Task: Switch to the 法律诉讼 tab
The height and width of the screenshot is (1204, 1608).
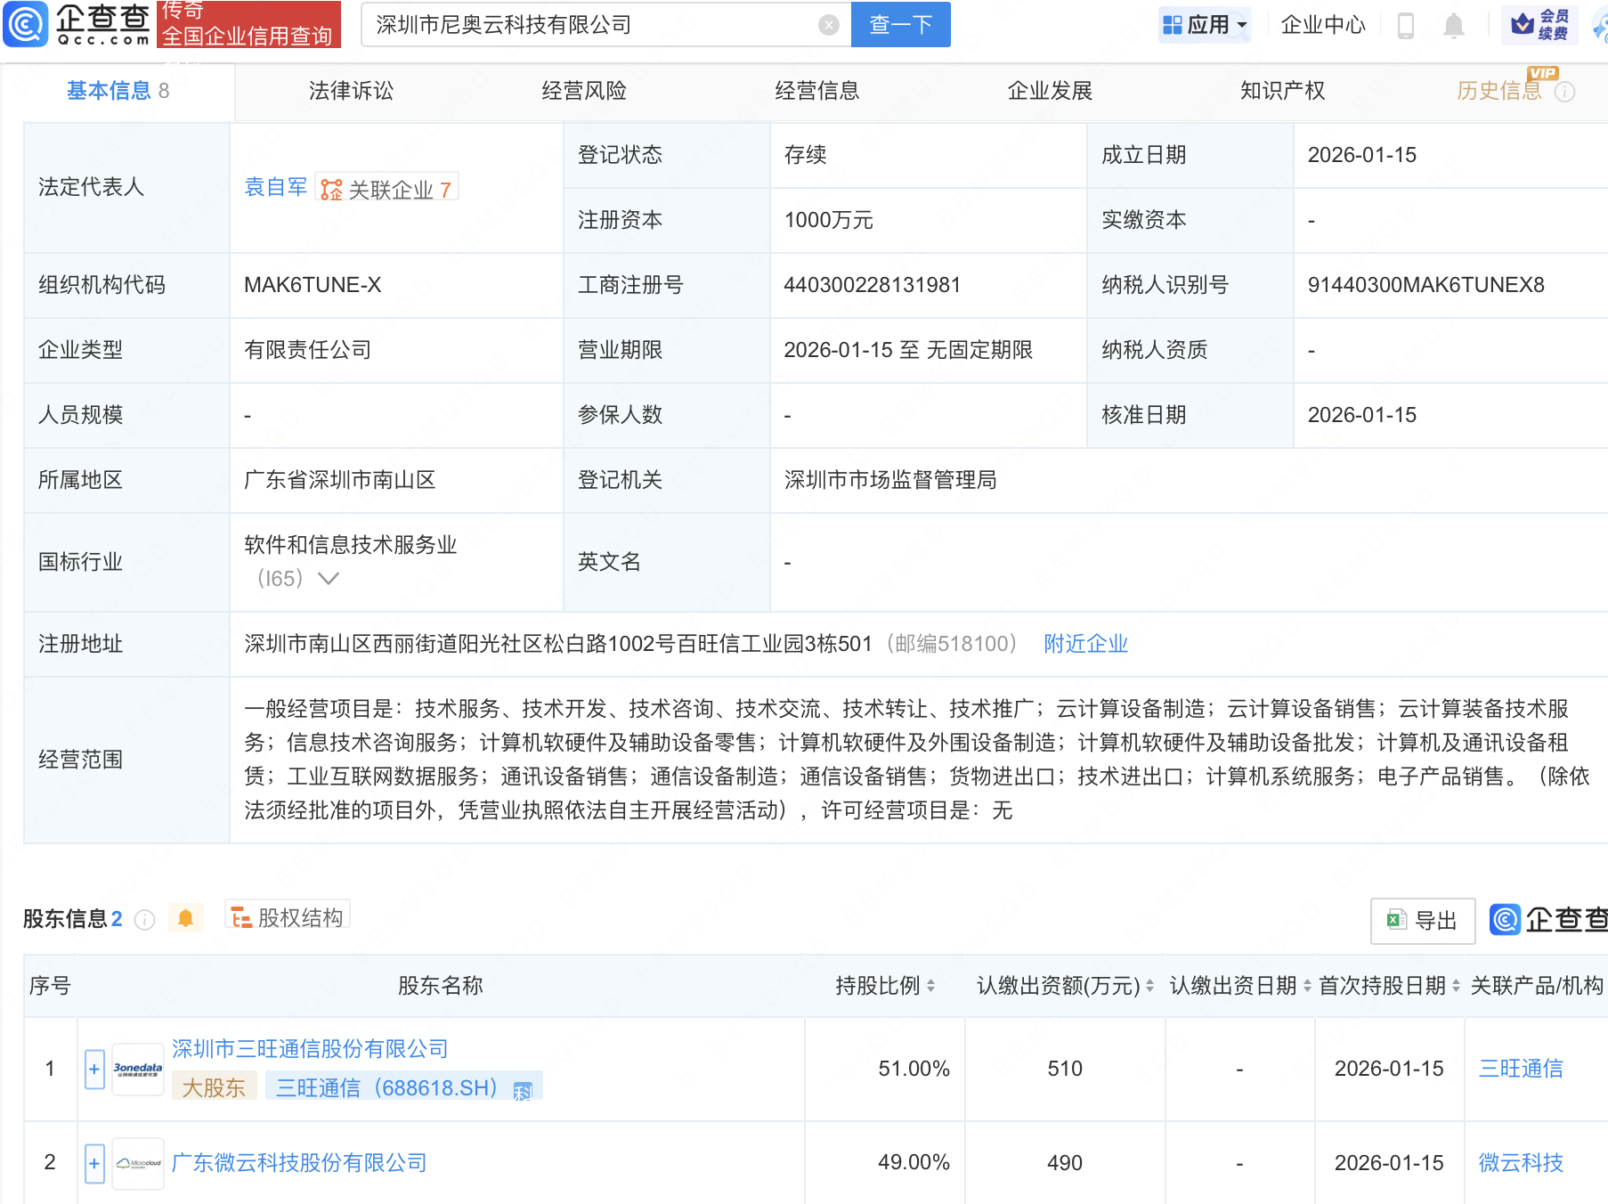Action: point(351,91)
